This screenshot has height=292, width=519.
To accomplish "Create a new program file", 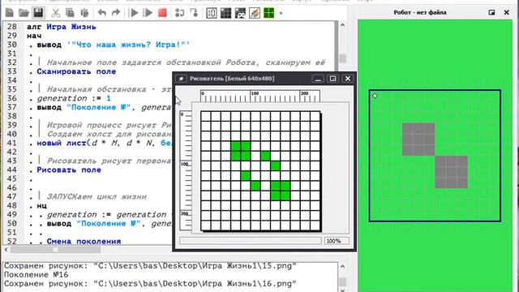I will 10,13.
